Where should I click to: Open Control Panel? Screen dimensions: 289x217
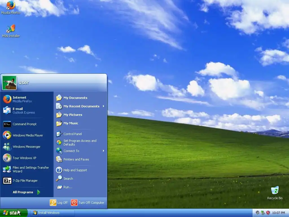tap(80, 134)
